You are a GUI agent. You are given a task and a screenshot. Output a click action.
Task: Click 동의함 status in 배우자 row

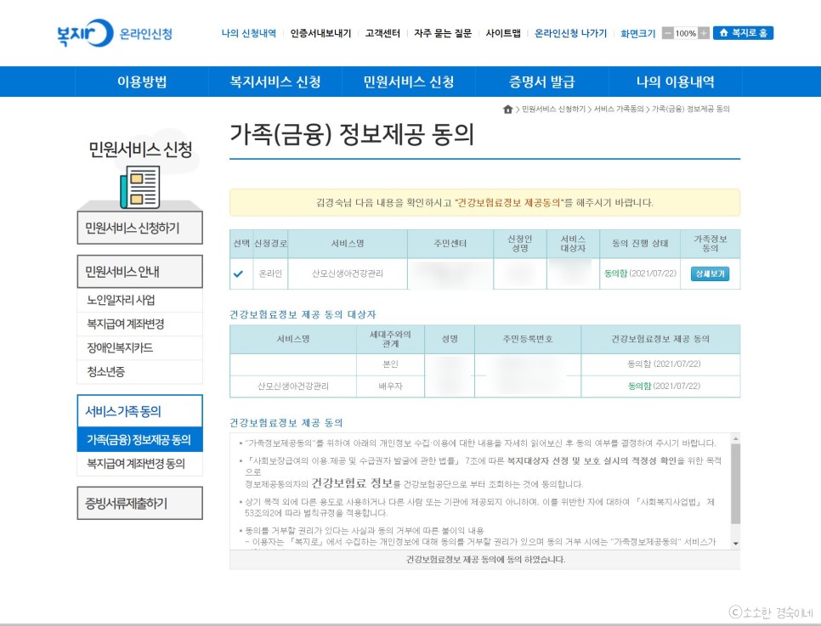(x=664, y=386)
